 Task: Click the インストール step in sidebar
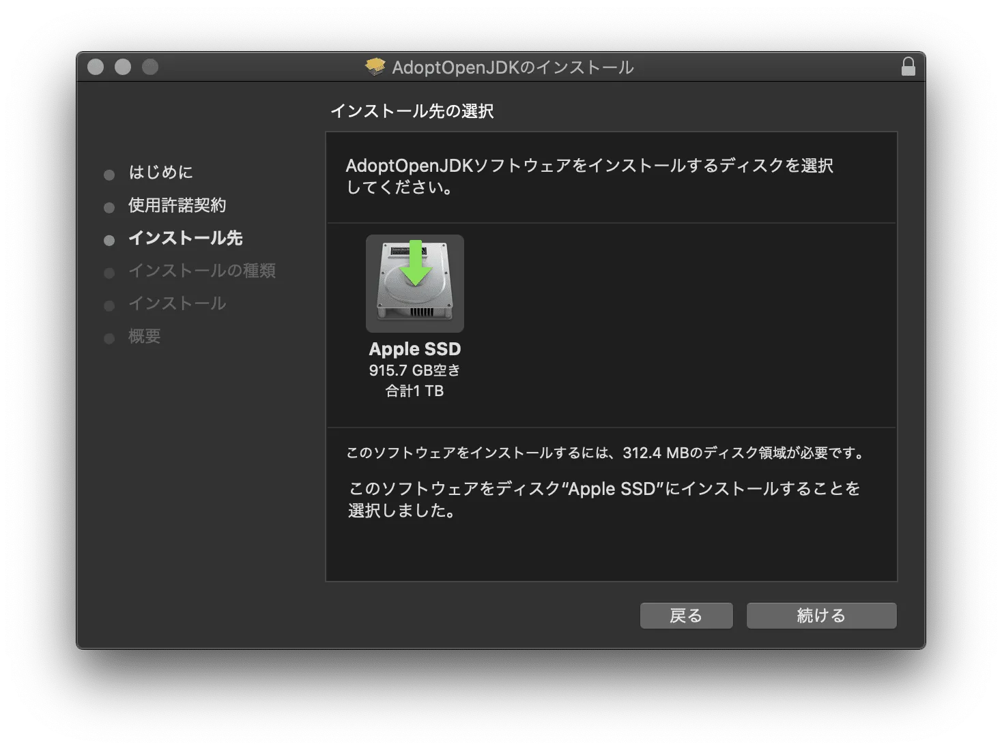(177, 303)
